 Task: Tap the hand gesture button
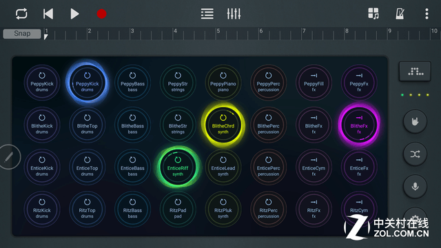pyautogui.click(x=415, y=122)
